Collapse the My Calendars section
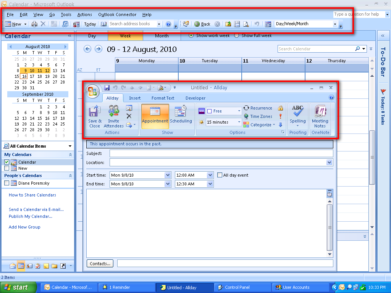The image size is (391, 293). 70,155
